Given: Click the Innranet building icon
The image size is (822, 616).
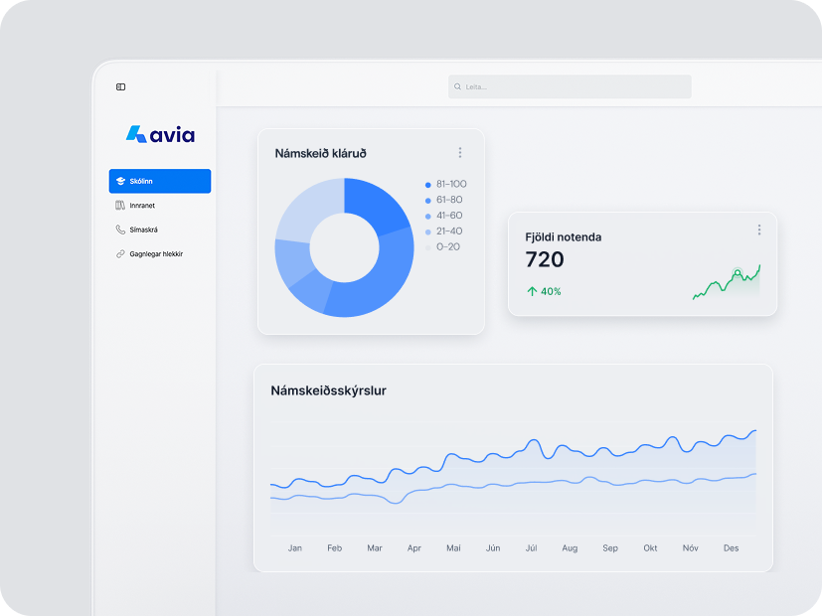Looking at the screenshot, I should coord(120,206).
